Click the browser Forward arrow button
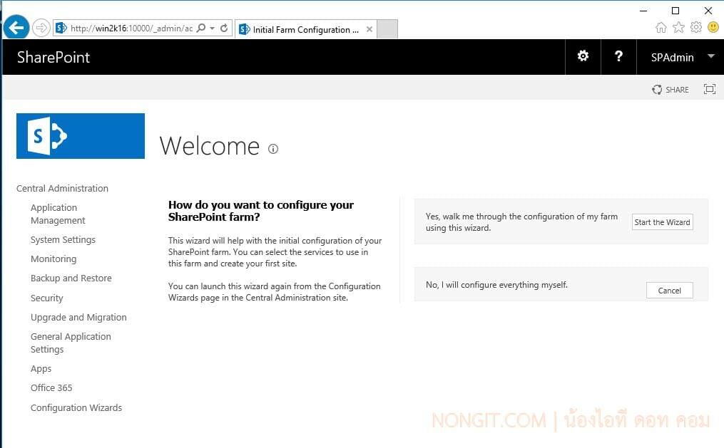The image size is (724, 448). [41, 28]
